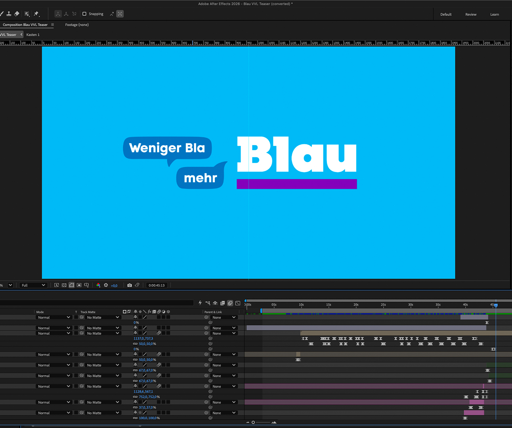Open the magnification dropdown arrow left of Full
The width and height of the screenshot is (512, 428).
[x=10, y=285]
